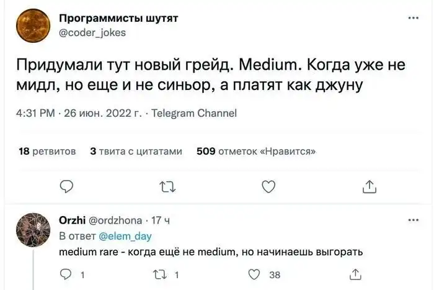Open the @elem_day mention link
434x290 pixels.
pos(125,236)
